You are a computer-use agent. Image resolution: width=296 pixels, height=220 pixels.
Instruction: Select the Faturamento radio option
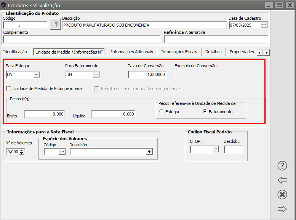(205, 112)
